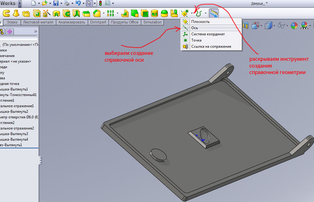
Task: Select Плоскость in the dropdown menu
Action: pyautogui.click(x=200, y=22)
